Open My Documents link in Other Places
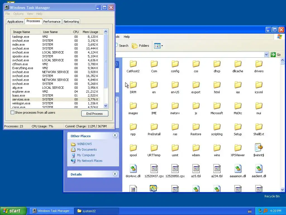Viewport: 286px width, 215px height. [x=87, y=149]
